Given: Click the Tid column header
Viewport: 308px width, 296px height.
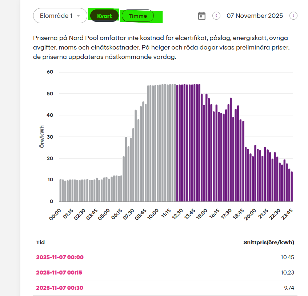Looking at the screenshot, I should point(40,242).
